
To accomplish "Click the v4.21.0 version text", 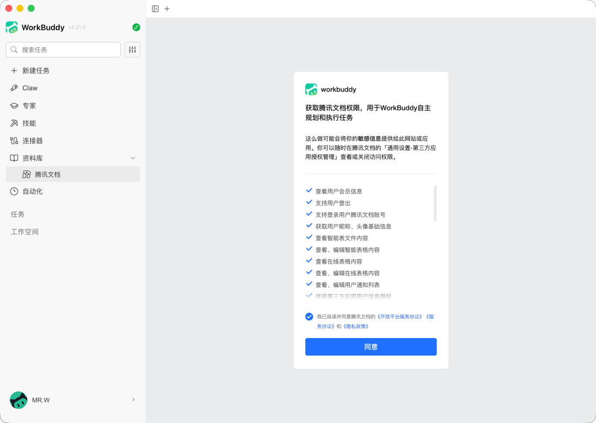I will [77, 28].
